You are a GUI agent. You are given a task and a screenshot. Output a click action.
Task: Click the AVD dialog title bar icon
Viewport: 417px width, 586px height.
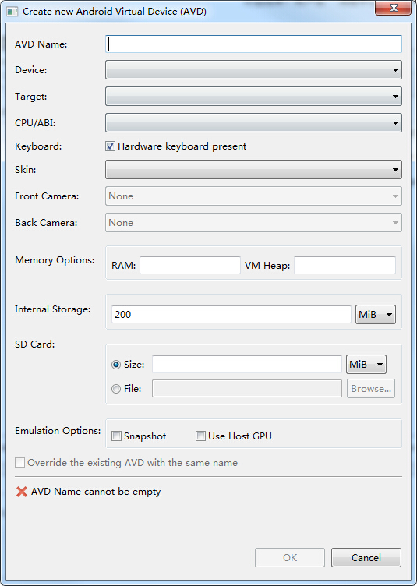(x=12, y=12)
